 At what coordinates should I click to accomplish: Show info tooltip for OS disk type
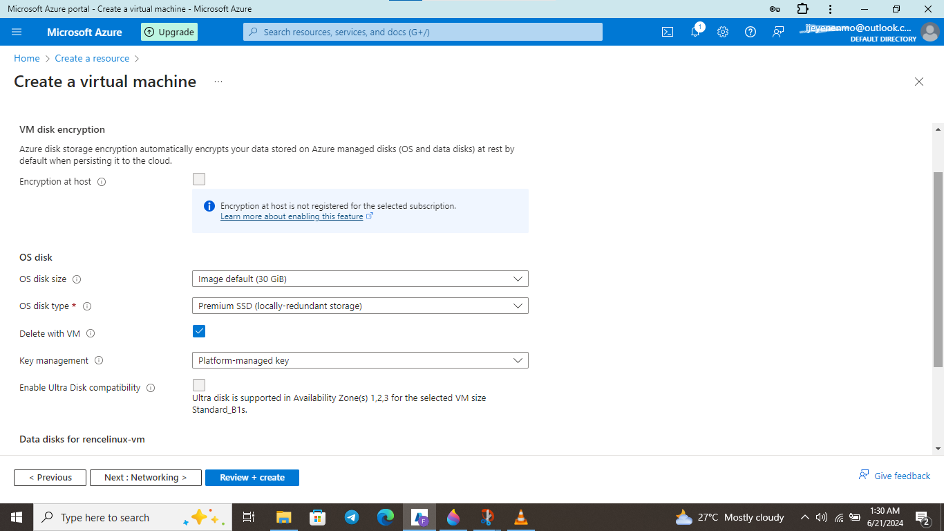(87, 306)
